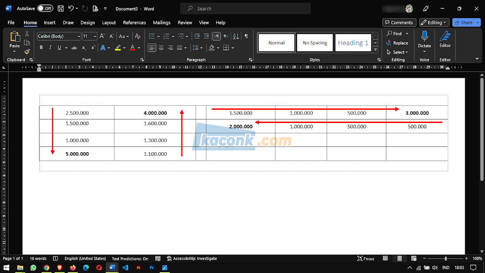Click the Replace button

pyautogui.click(x=397, y=43)
